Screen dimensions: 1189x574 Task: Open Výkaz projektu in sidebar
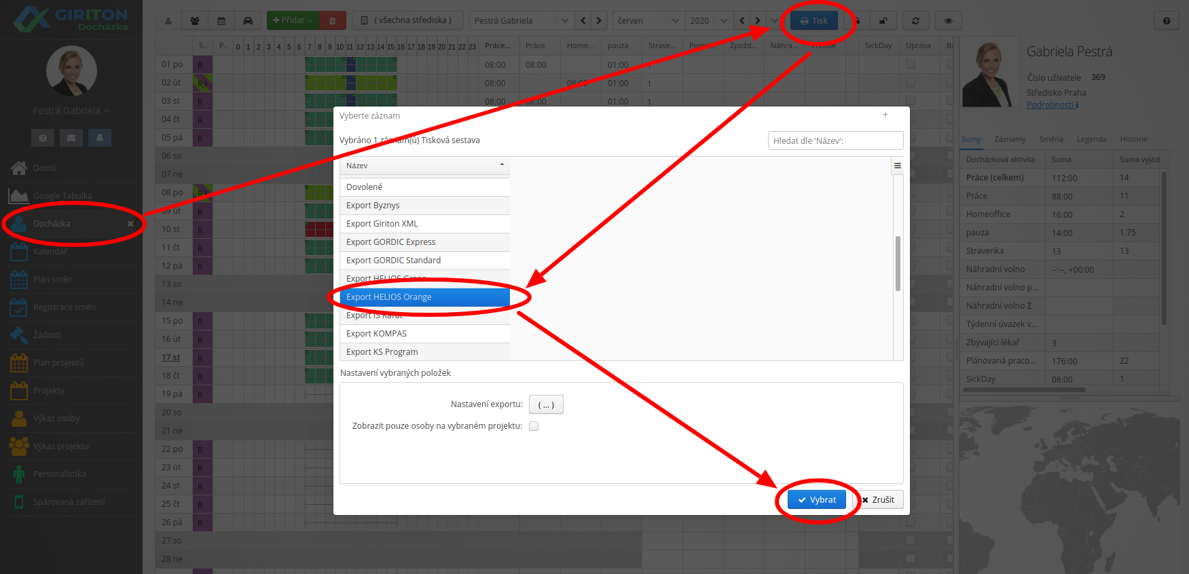71,446
